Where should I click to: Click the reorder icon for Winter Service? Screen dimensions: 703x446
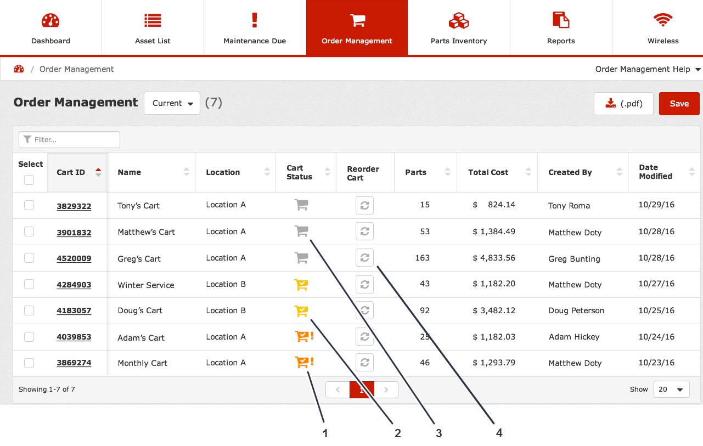(x=364, y=284)
